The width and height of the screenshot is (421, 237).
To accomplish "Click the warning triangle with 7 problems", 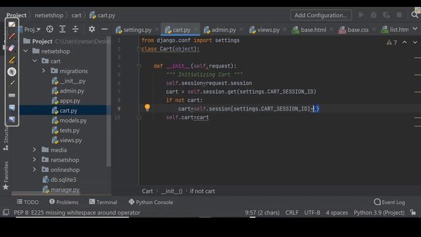I will point(392,42).
